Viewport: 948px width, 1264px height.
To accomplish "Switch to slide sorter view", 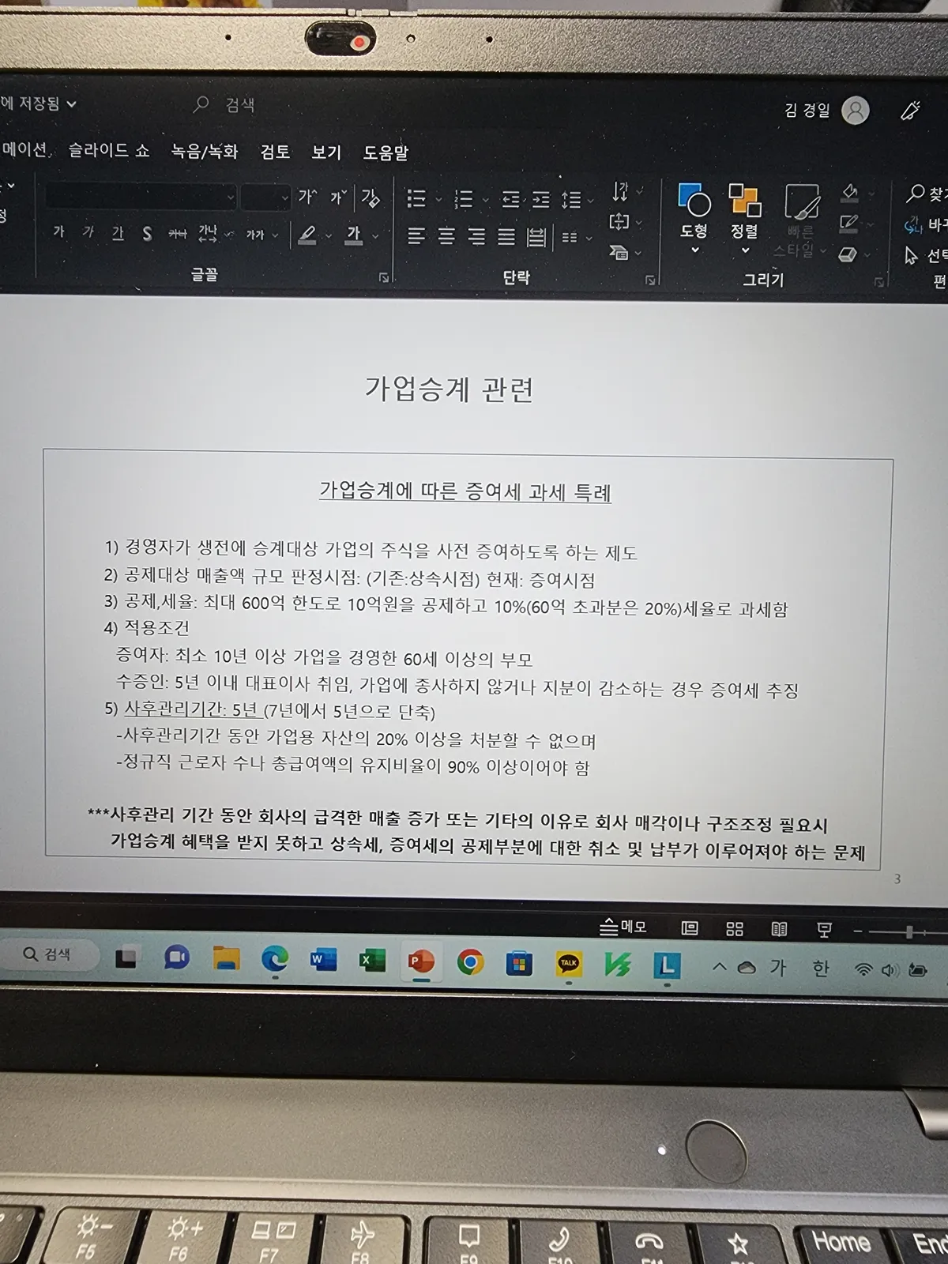I will pos(735,929).
